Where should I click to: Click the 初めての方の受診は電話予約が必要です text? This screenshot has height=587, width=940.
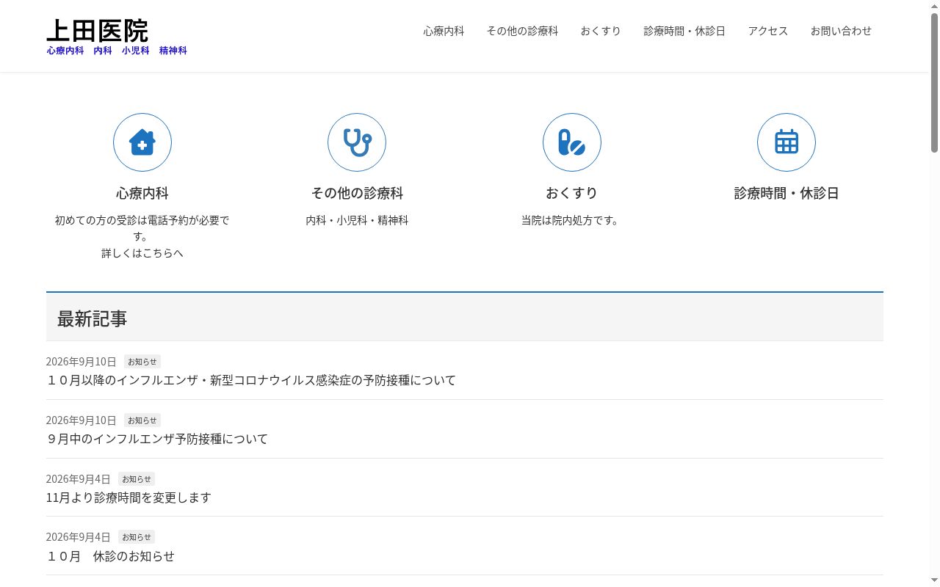[142, 228]
